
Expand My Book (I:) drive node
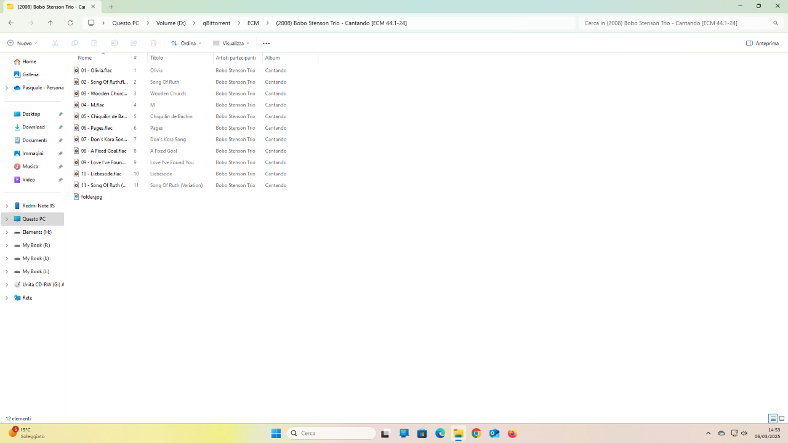[6, 258]
